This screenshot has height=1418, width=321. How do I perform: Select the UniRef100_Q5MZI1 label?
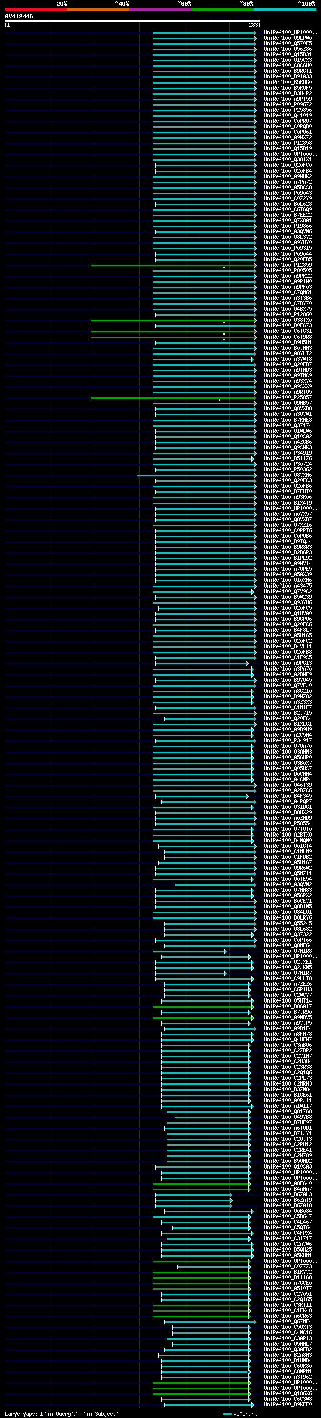[x=288, y=874]
